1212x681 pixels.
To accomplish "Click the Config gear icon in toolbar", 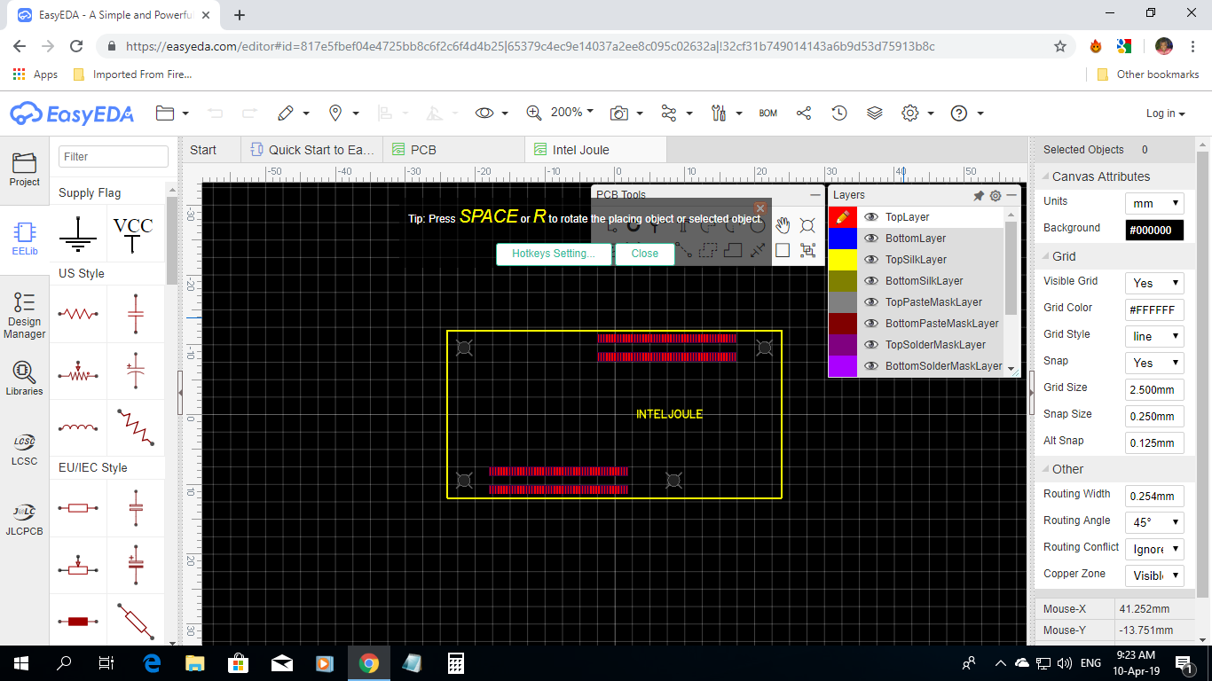I will coord(910,113).
